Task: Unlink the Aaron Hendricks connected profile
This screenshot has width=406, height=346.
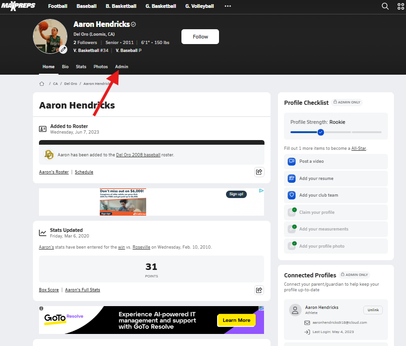Action: point(373,310)
